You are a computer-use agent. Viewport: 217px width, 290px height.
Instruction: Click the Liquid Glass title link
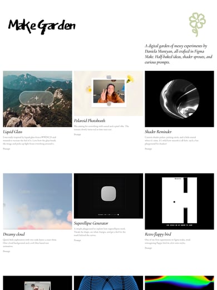pyautogui.click(x=13, y=132)
